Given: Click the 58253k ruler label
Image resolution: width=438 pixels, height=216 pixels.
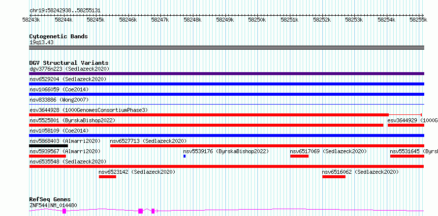Looking at the screenshot, I should [x=354, y=20].
